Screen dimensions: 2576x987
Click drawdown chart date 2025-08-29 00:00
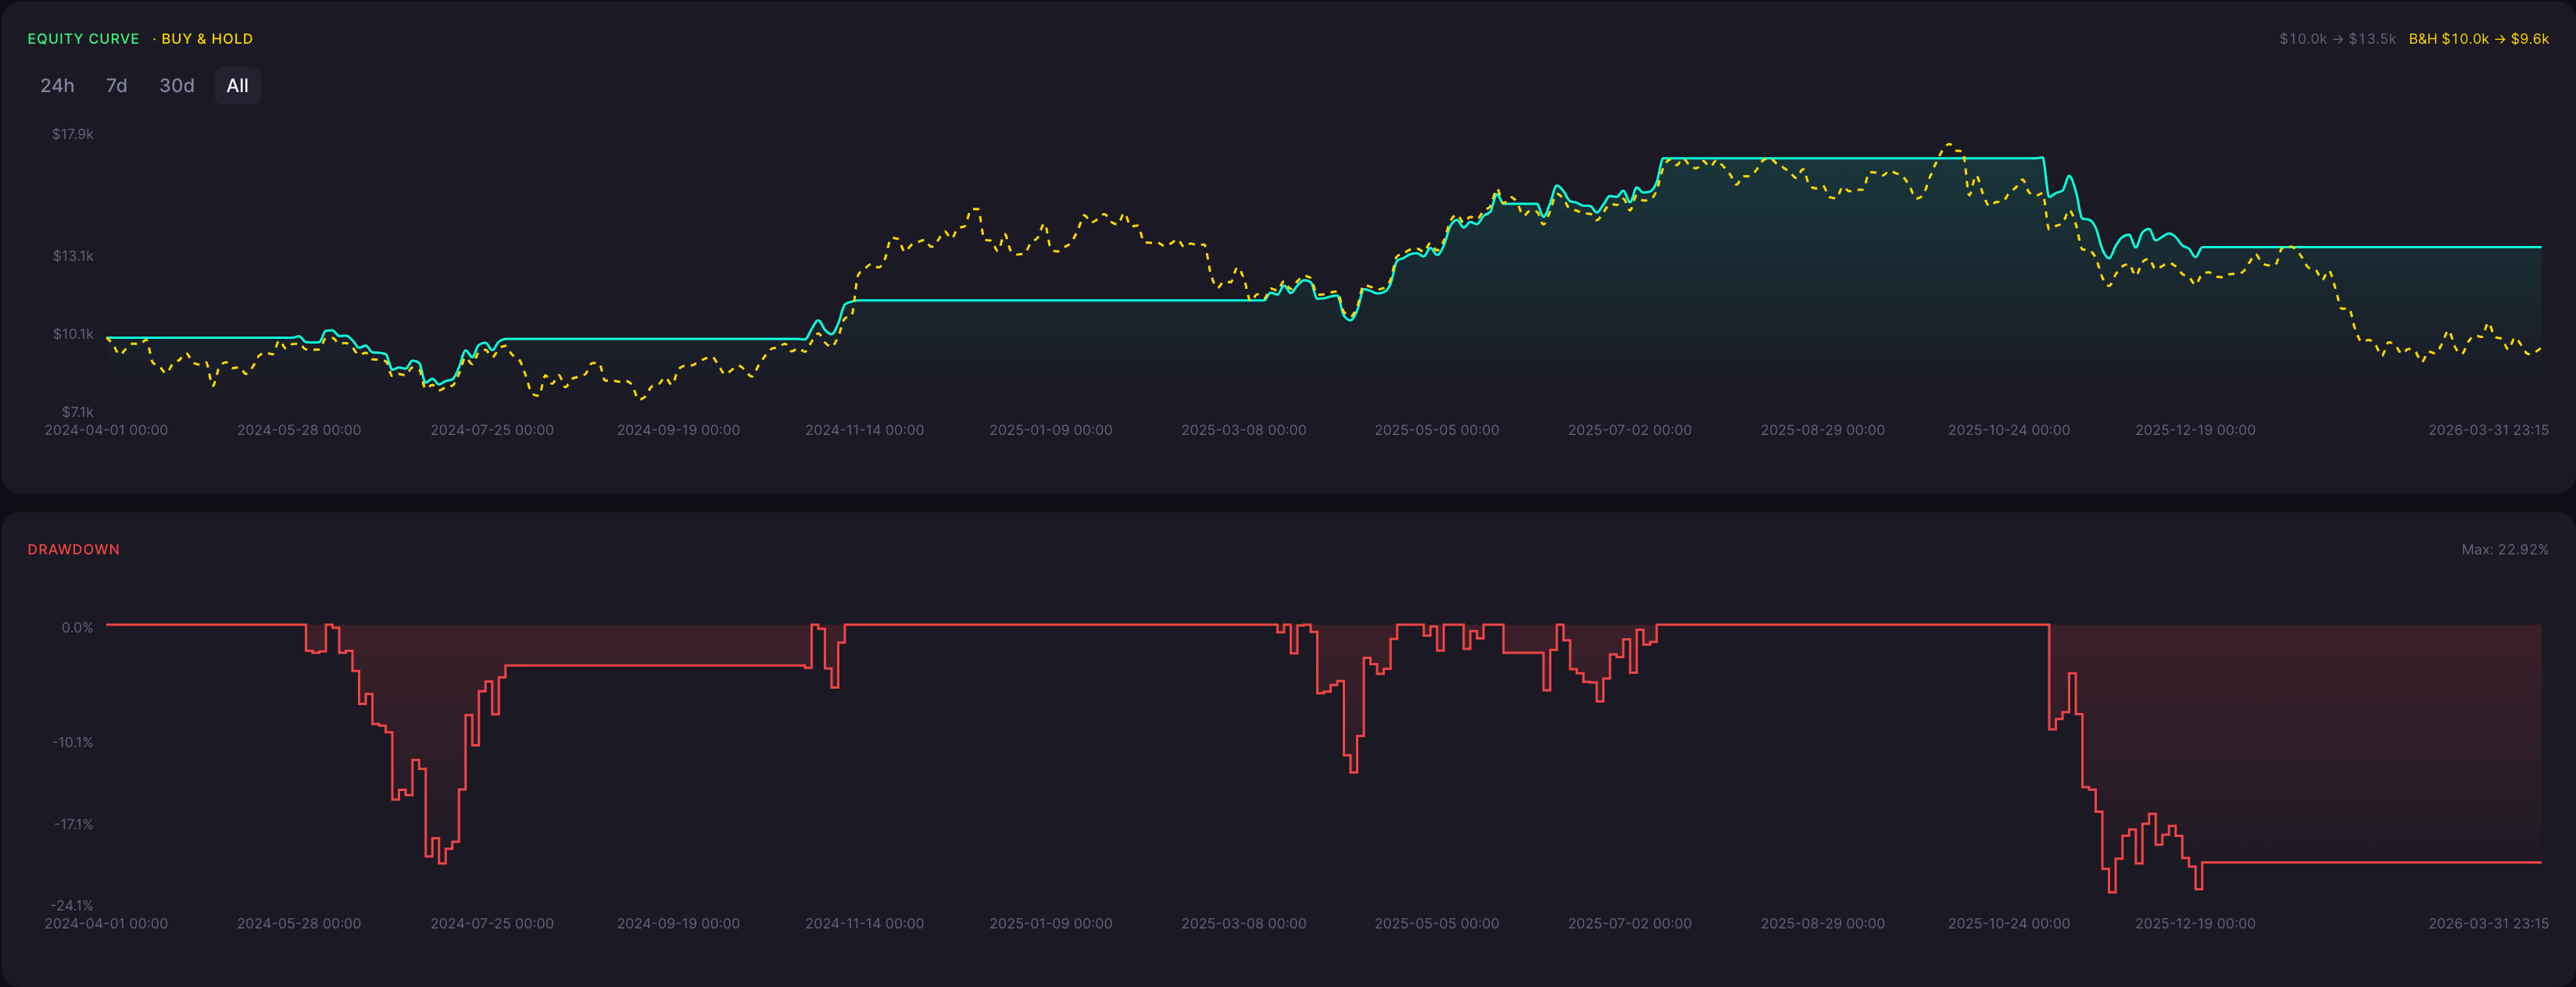(1823, 923)
